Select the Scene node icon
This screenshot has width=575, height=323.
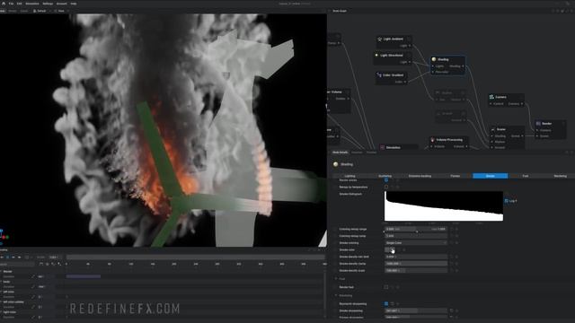point(493,129)
